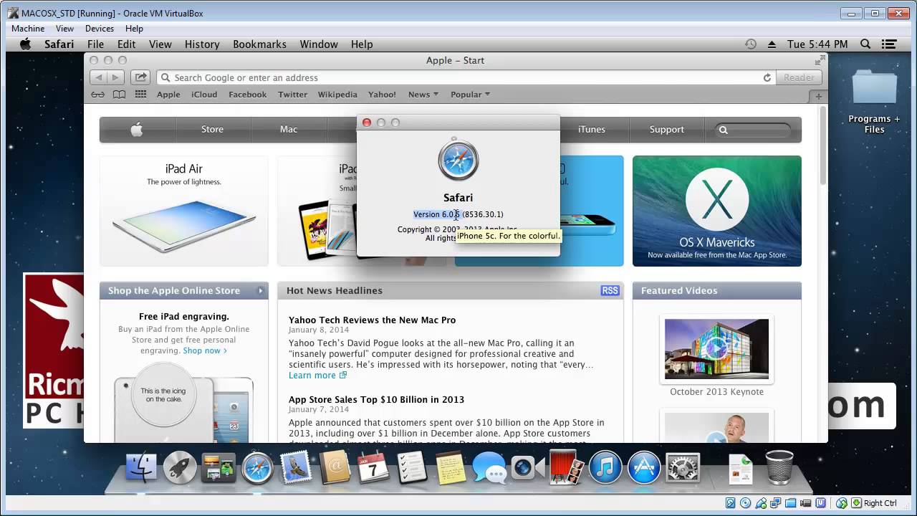Open Contacts address book in Dock
The width and height of the screenshot is (917, 516).
click(335, 468)
